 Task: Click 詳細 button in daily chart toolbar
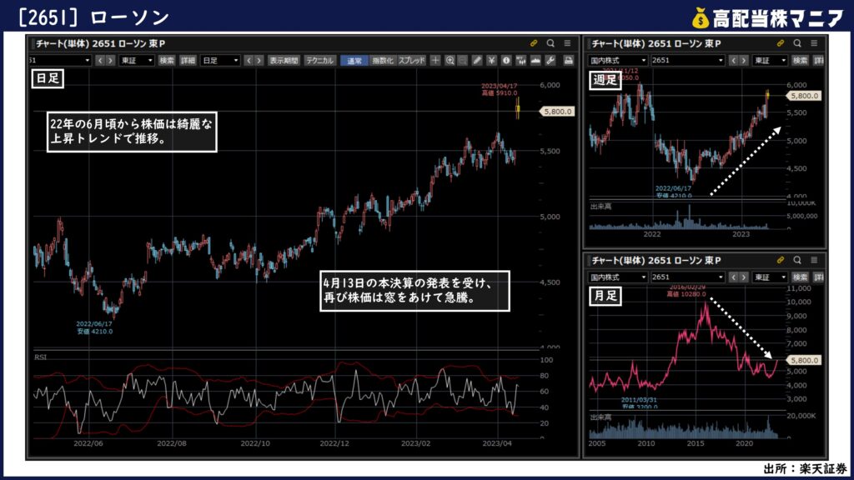(188, 60)
